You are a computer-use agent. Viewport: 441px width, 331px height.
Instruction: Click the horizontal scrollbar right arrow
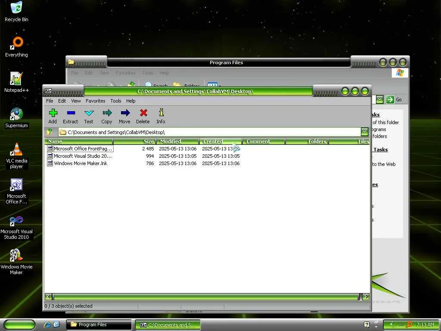[x=366, y=297]
